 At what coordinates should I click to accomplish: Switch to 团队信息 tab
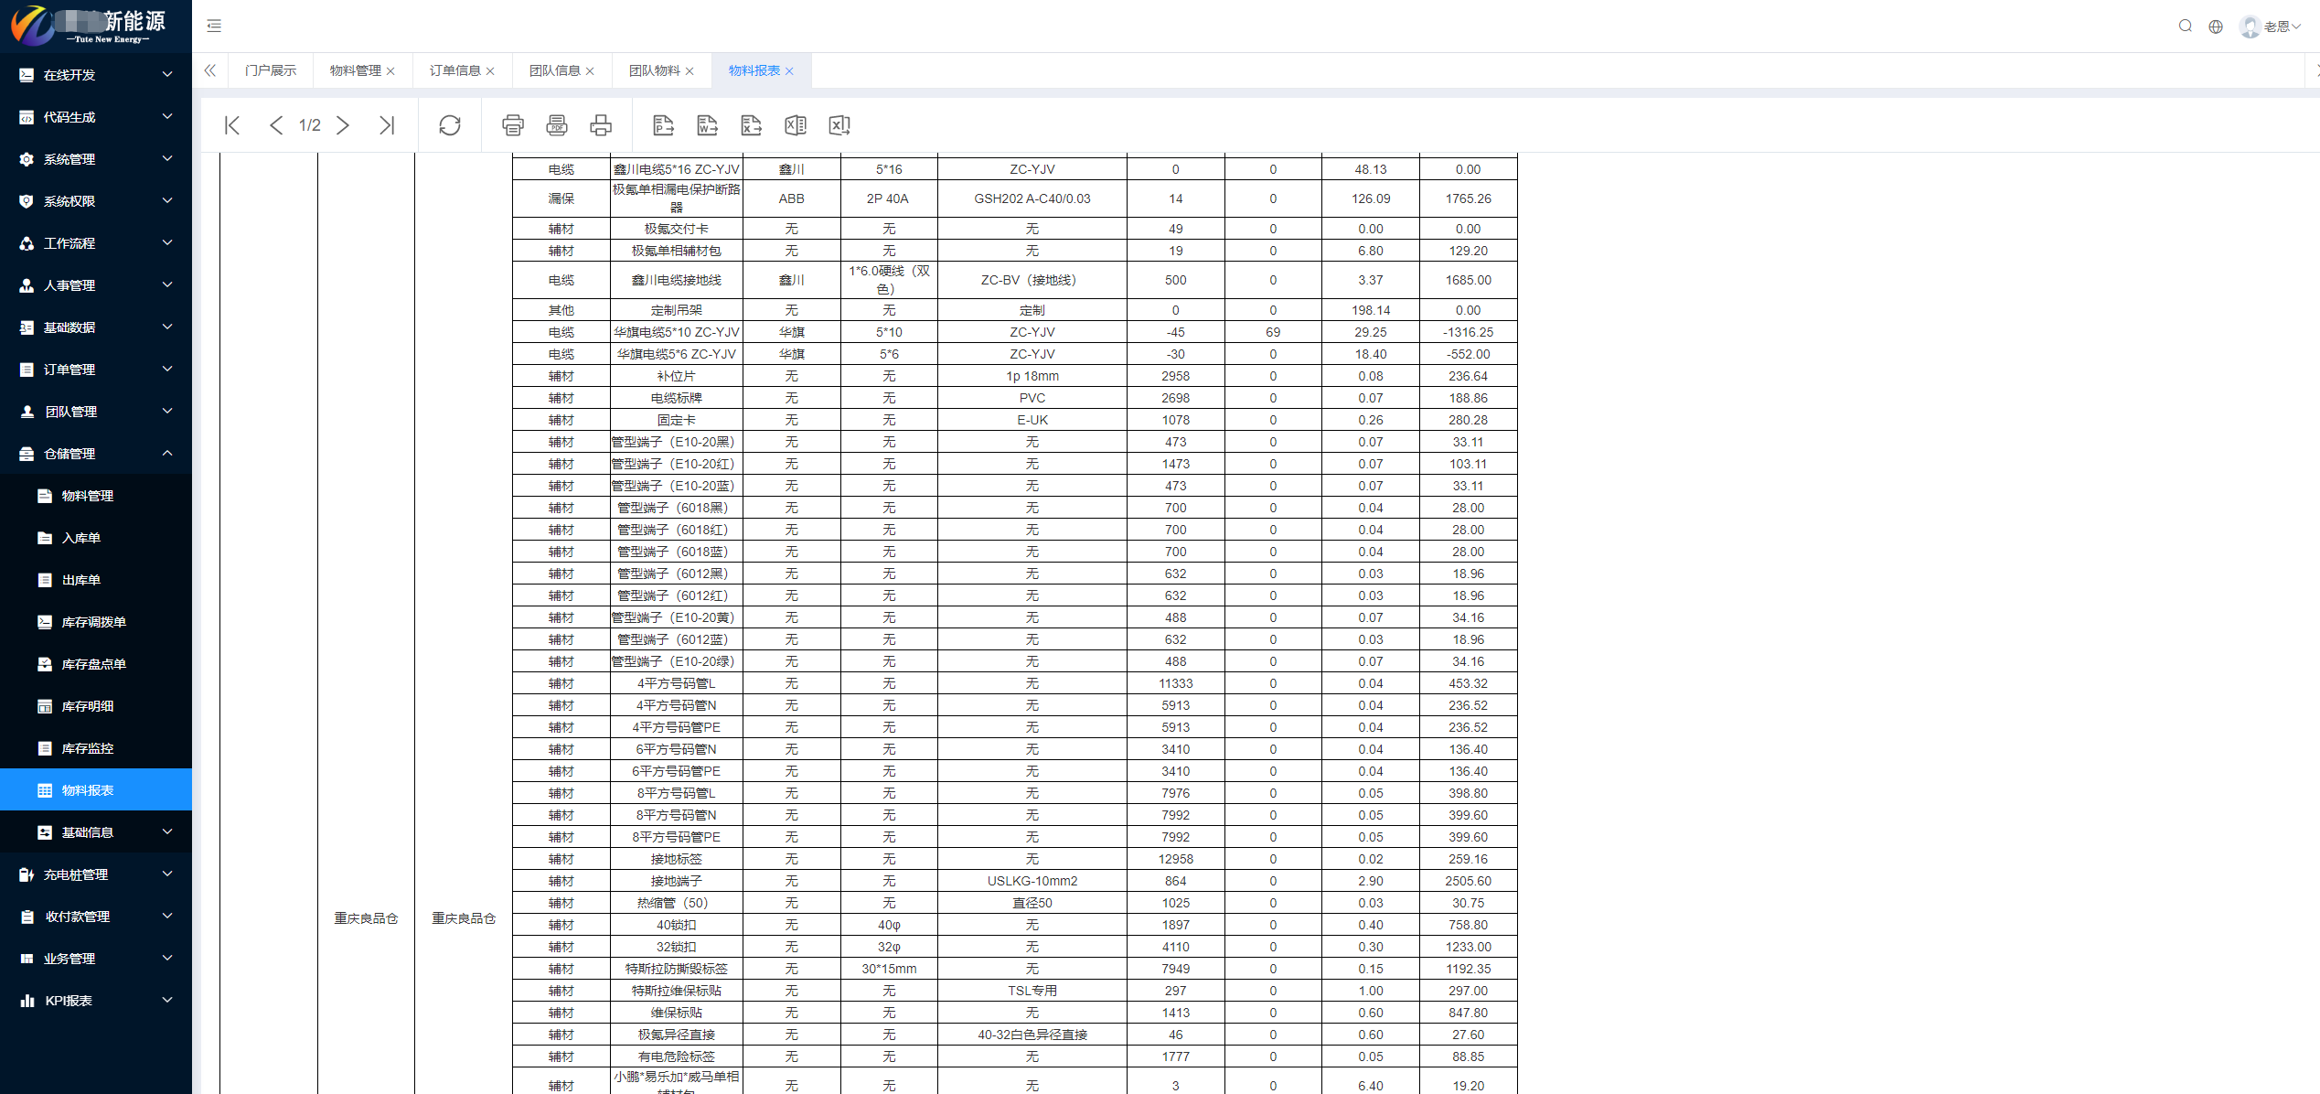click(x=554, y=70)
